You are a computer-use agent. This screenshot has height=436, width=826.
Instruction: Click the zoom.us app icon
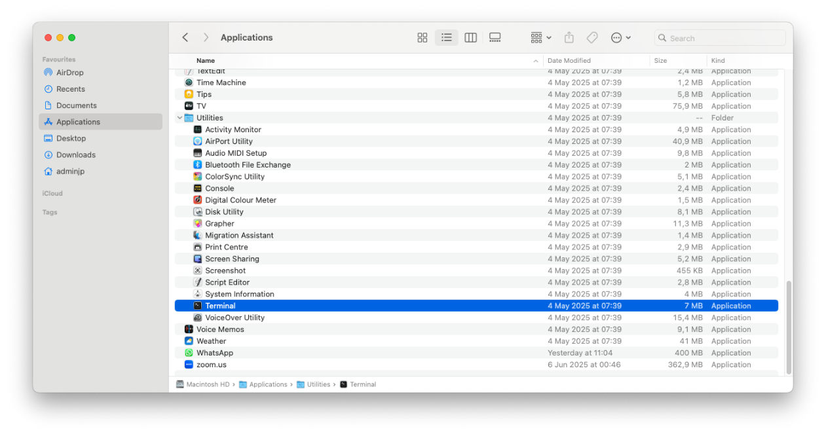point(189,365)
